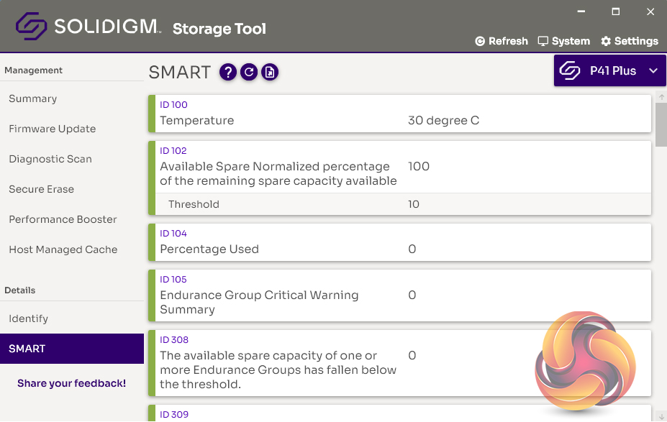Click the SMART export file icon

[x=270, y=72]
